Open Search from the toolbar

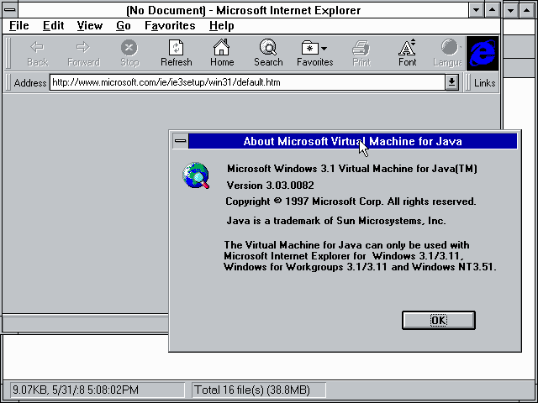click(x=268, y=54)
